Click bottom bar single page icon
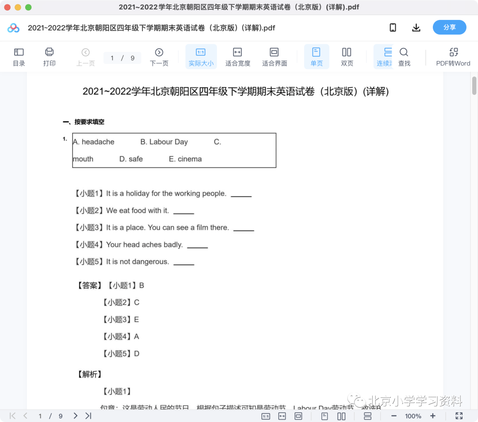The image size is (478, 422). click(x=324, y=416)
